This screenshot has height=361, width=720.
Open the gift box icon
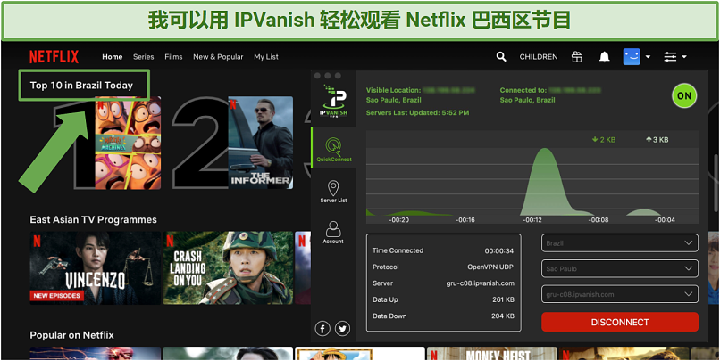point(577,57)
